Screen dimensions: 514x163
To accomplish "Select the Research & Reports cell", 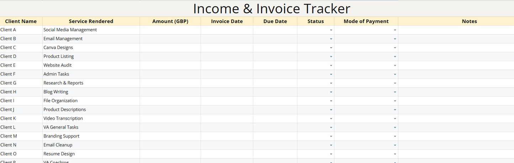I will click(91, 83).
